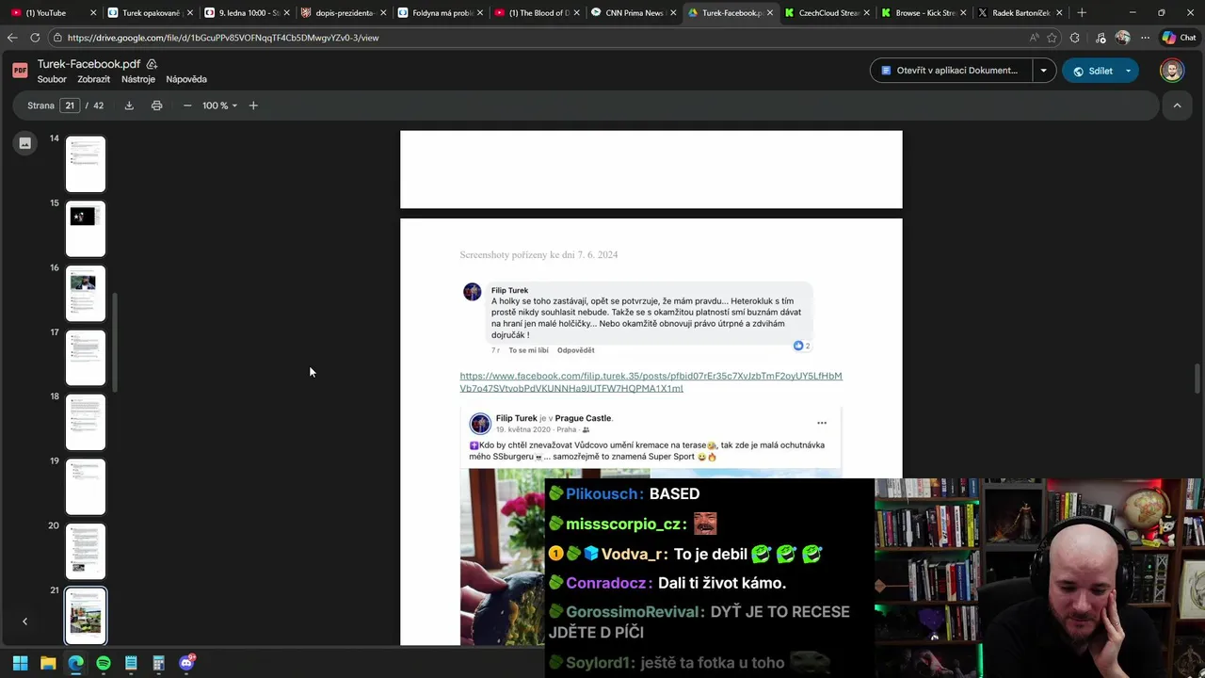Image resolution: width=1205 pixels, height=678 pixels.
Task: Open the read aloud icon in address bar
Action: coord(1034,38)
